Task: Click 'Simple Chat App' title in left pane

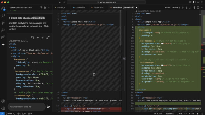Action: pos(79,22)
